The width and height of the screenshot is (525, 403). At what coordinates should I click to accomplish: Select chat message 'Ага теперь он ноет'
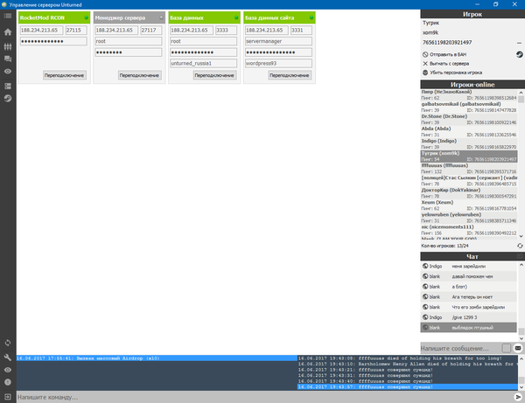point(469,296)
